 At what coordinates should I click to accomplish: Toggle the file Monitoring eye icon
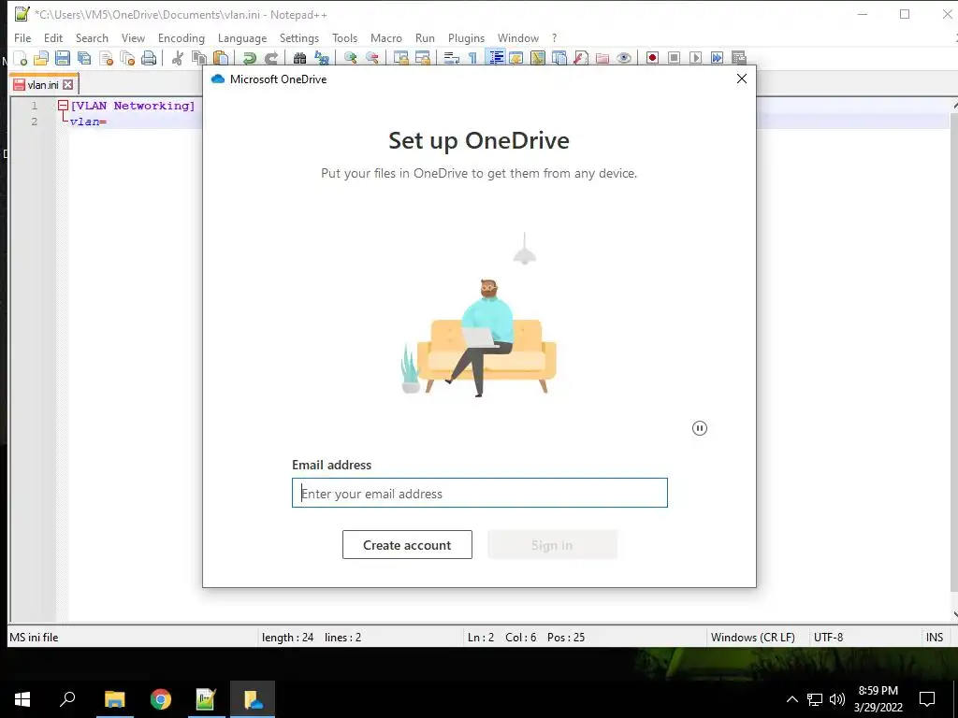pyautogui.click(x=623, y=58)
